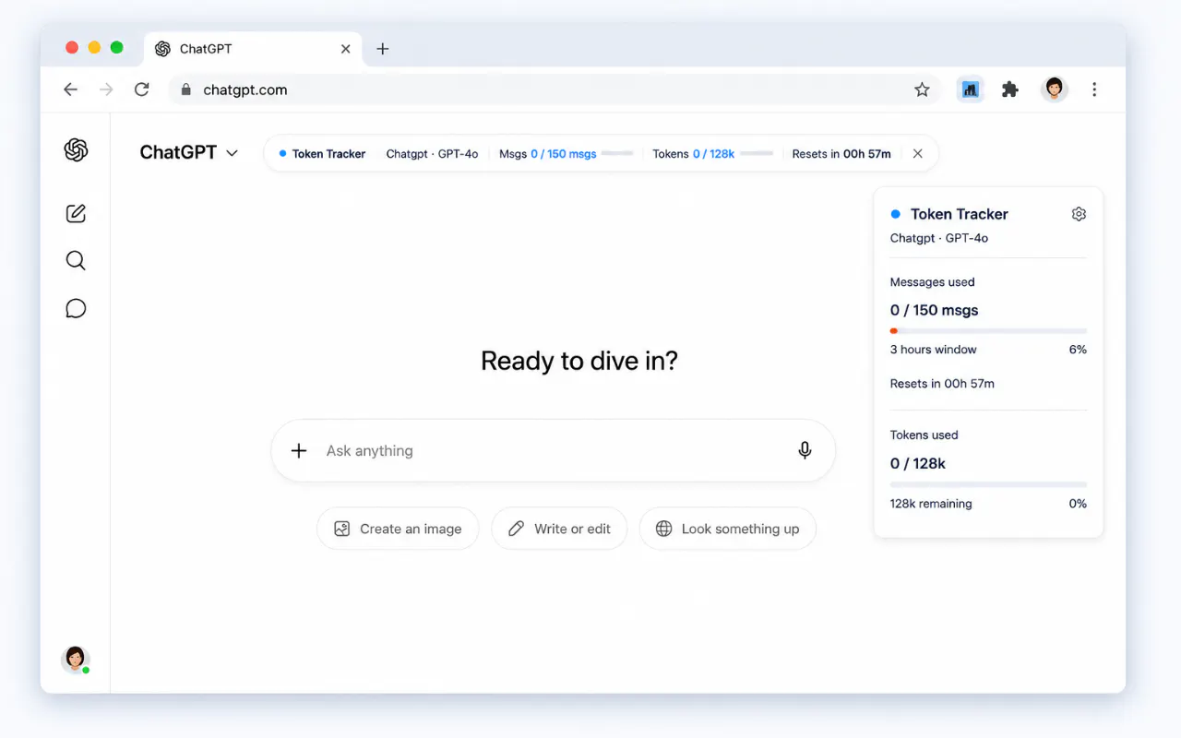Click the Token Tracker label in the top bar
This screenshot has width=1181, height=738.
tap(328, 154)
